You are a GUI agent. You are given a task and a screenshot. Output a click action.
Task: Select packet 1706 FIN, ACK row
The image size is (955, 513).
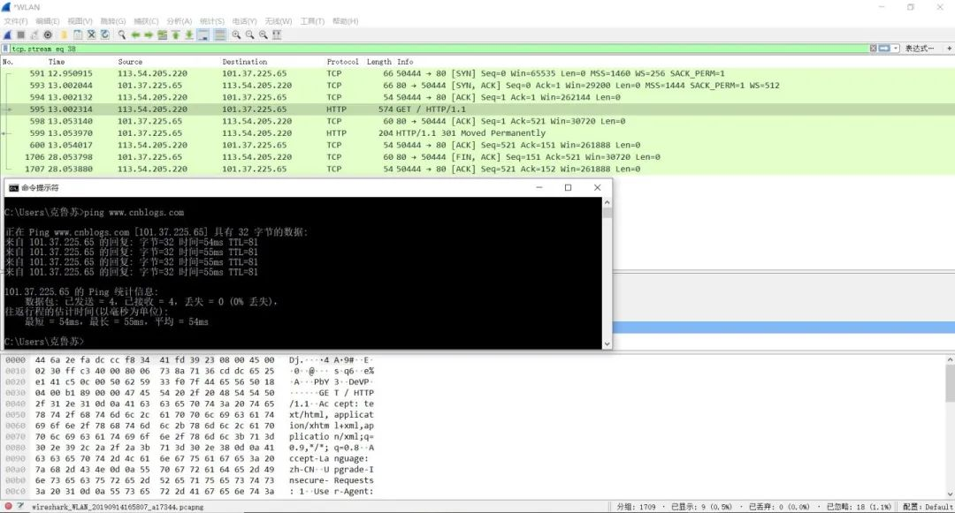477,157
